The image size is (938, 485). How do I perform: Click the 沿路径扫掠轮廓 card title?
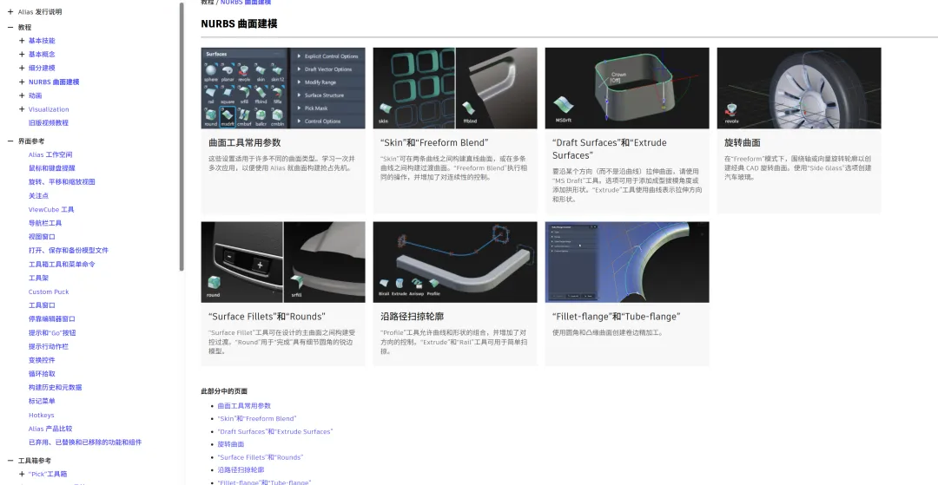pos(413,317)
